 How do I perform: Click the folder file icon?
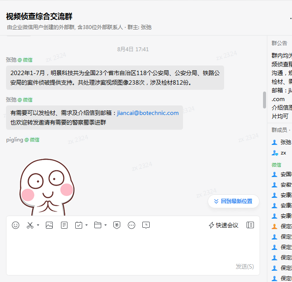(98, 225)
